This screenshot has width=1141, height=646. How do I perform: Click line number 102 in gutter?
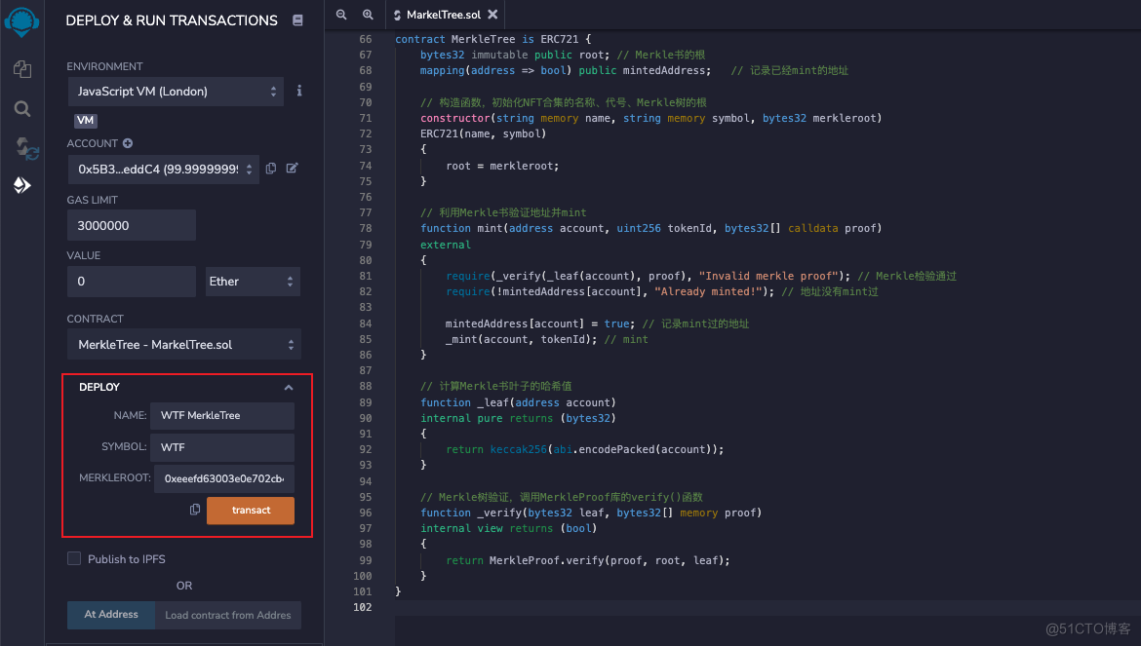[x=363, y=607]
